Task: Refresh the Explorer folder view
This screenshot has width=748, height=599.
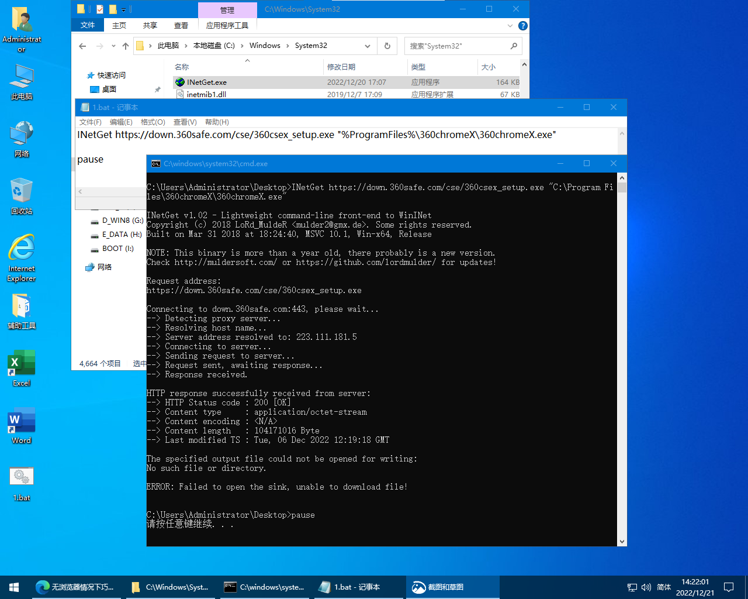Action: [x=387, y=46]
